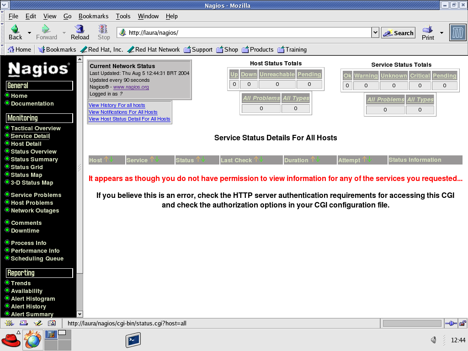The width and height of the screenshot is (468, 351).
Task: Follow the www.nagios.org link
Action: [x=131, y=87]
